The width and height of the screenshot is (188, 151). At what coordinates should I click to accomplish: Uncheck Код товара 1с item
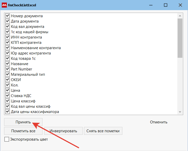[7, 58]
